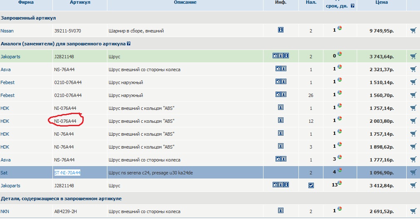Click quantity 12 in HDK row
420x221 pixels.
point(311,121)
